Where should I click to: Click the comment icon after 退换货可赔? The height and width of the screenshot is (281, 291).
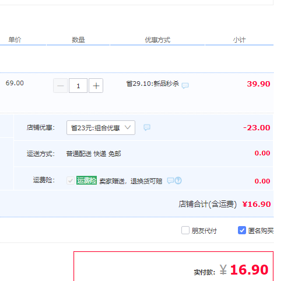170,181
